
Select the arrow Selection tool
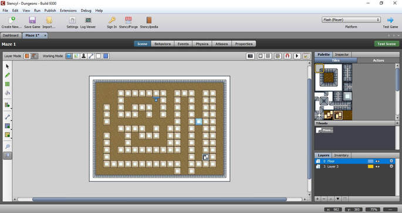(8, 66)
